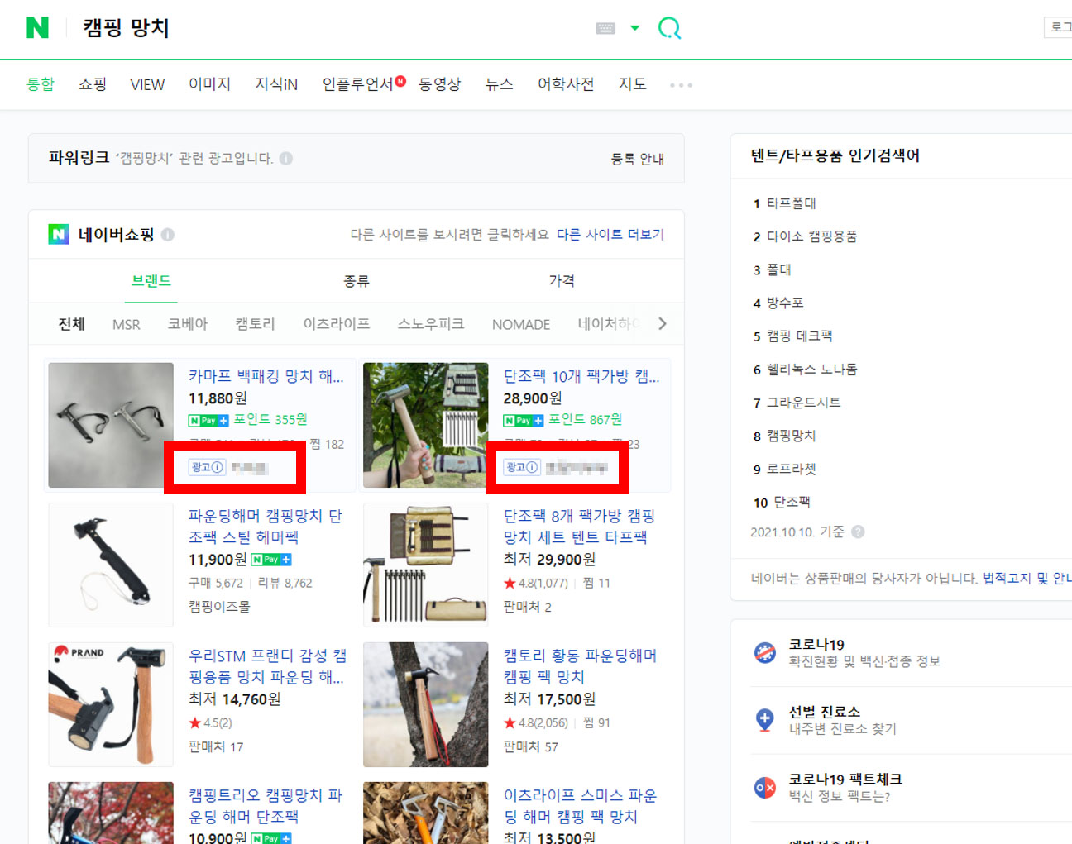Click 광고 info badge on 단조팩 10개 item
1072x844 pixels.
coord(522,467)
